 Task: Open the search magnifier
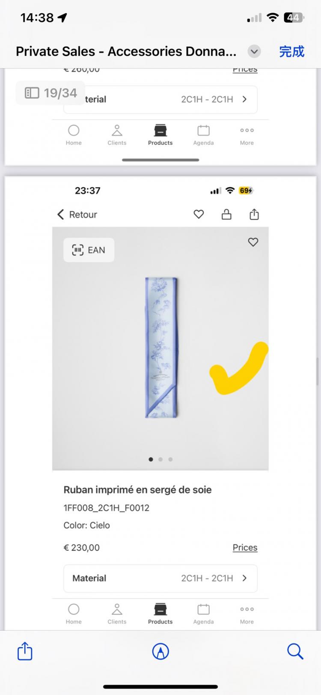pos(295,651)
